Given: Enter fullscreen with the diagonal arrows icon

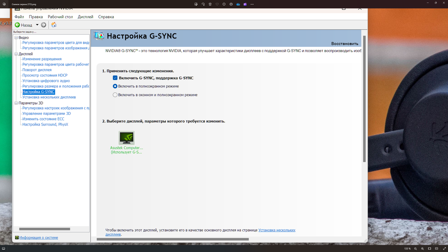Looking at the screenshot, I should coord(444,248).
